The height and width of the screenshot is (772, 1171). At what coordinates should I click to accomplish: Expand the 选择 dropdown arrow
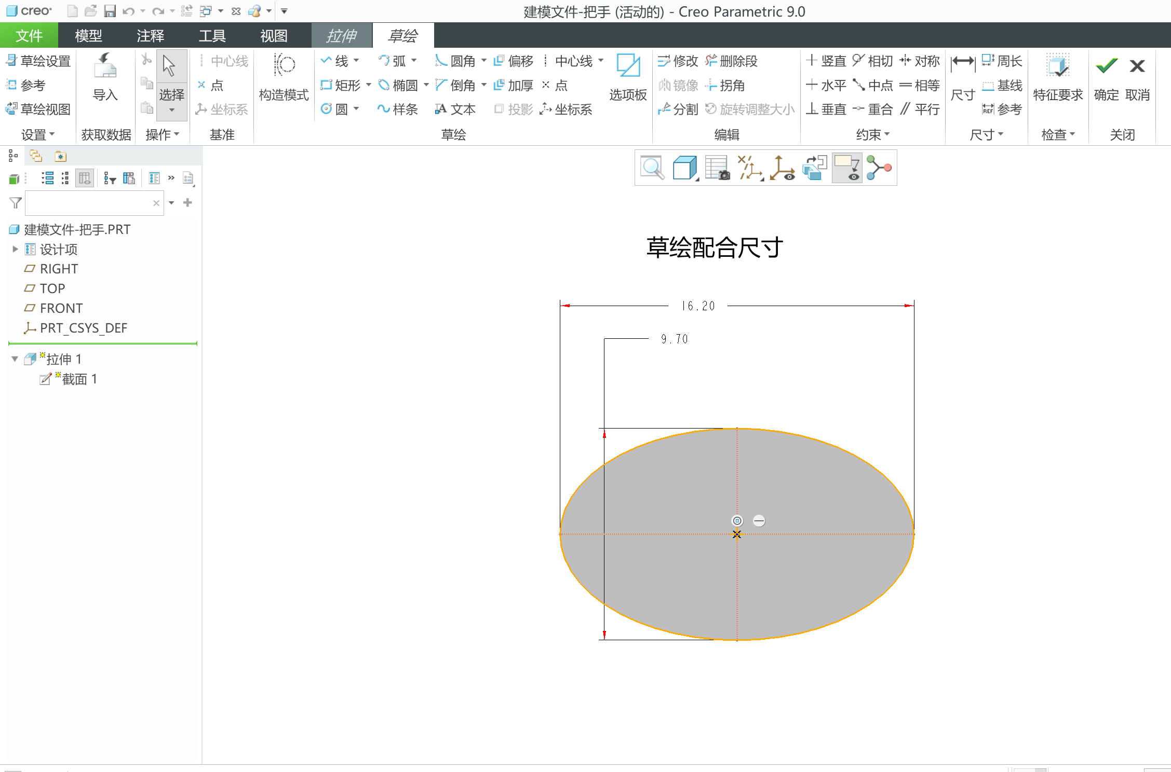click(x=172, y=110)
